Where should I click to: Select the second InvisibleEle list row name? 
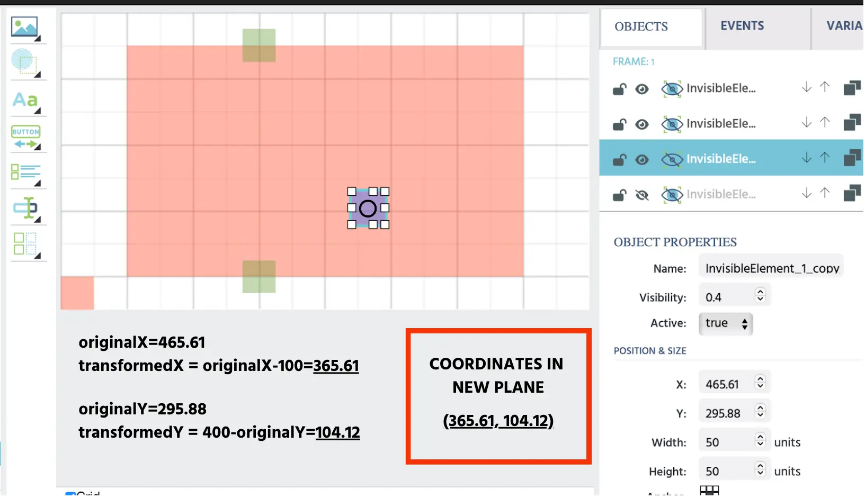[x=721, y=124]
